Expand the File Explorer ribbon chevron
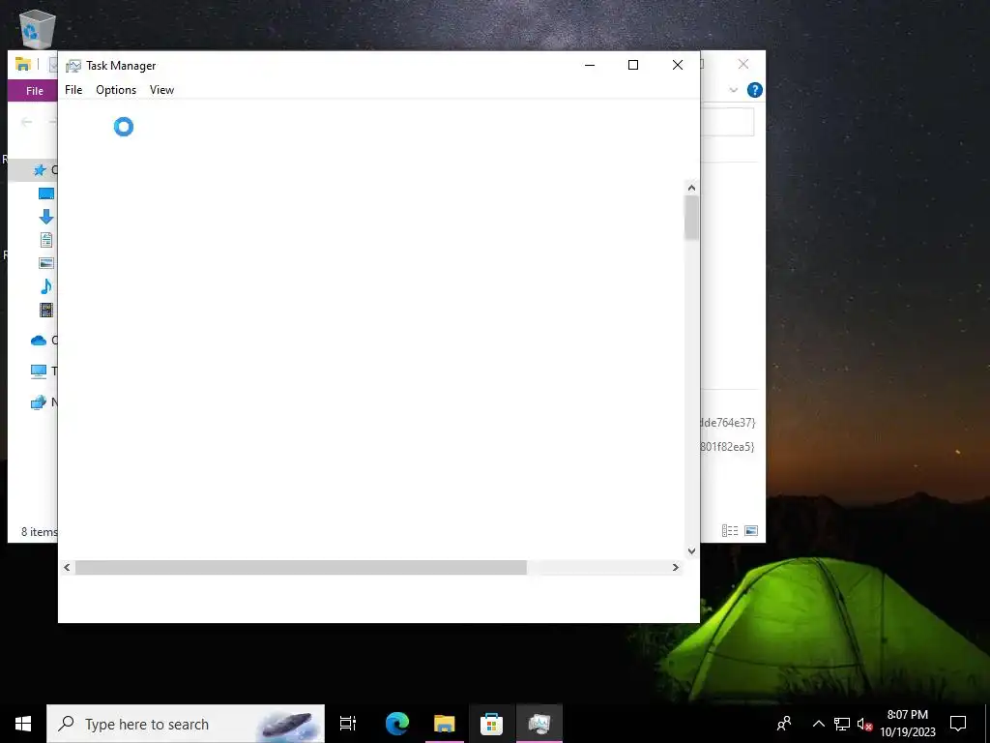 [x=733, y=90]
